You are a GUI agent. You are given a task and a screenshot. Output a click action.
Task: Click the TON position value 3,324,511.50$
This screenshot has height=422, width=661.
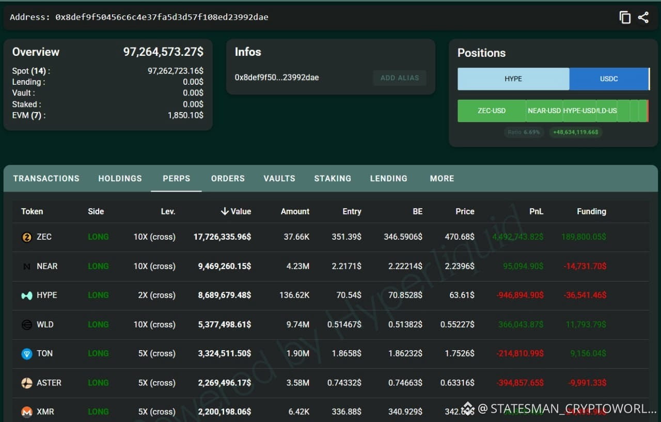[225, 353]
